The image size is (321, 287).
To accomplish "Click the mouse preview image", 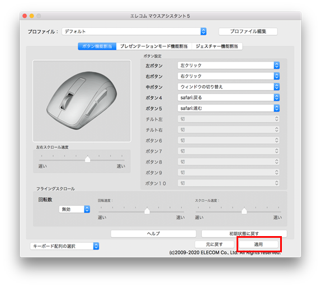I will 82,101.
